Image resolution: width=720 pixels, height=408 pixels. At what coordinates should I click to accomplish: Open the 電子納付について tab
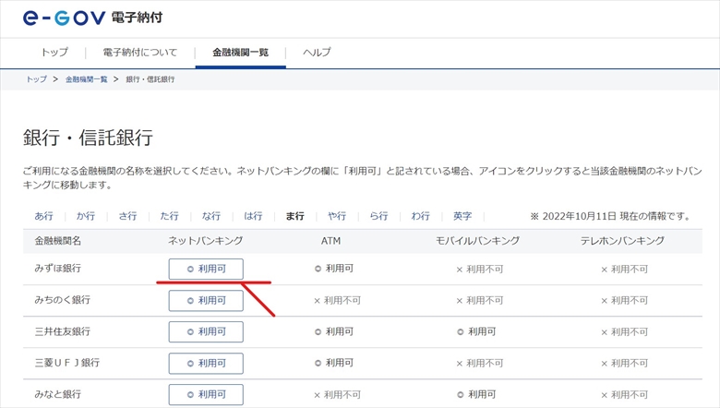click(x=140, y=53)
